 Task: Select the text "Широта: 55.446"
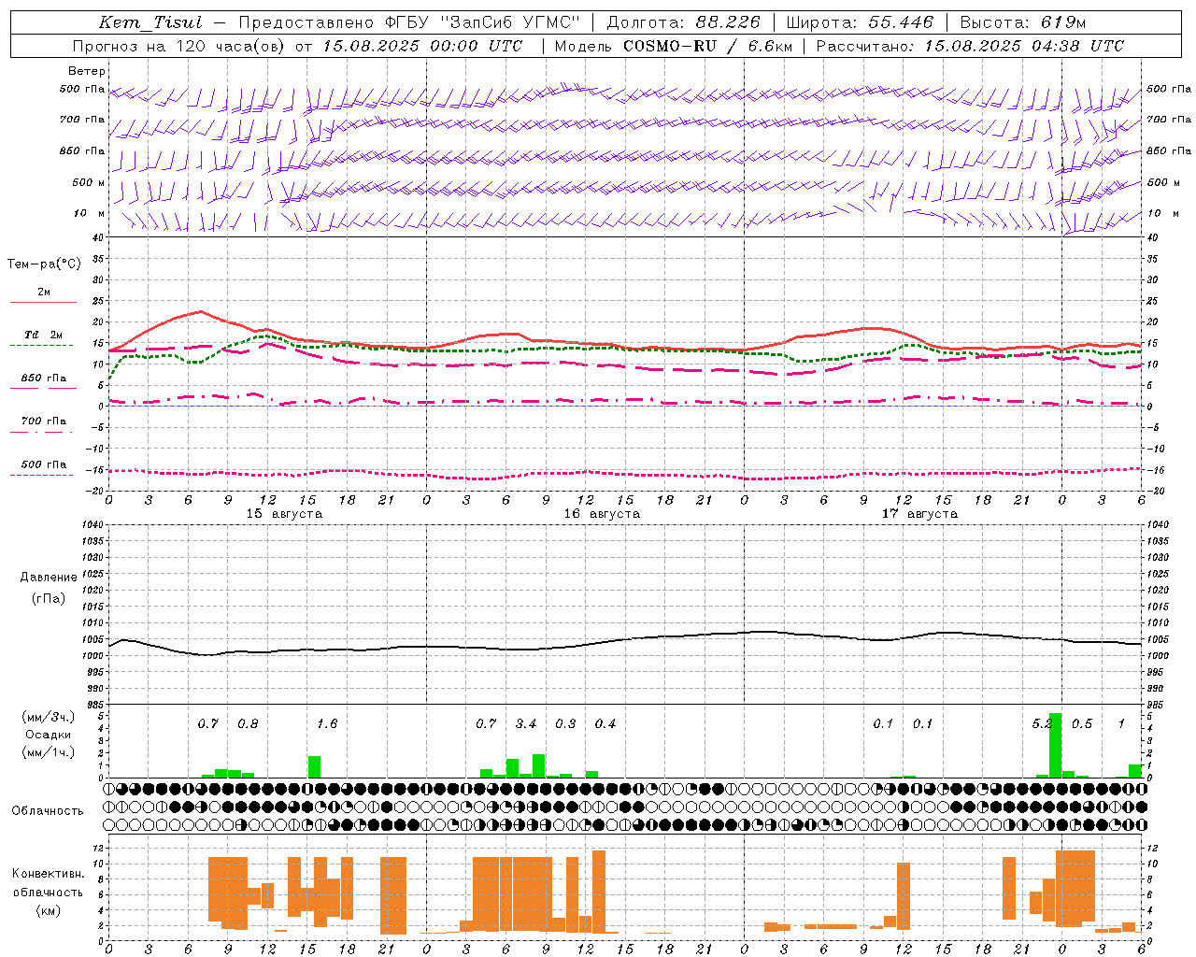point(860,22)
